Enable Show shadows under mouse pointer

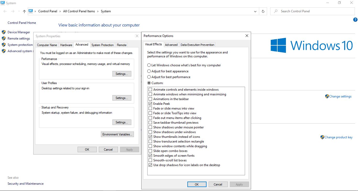[150, 127]
